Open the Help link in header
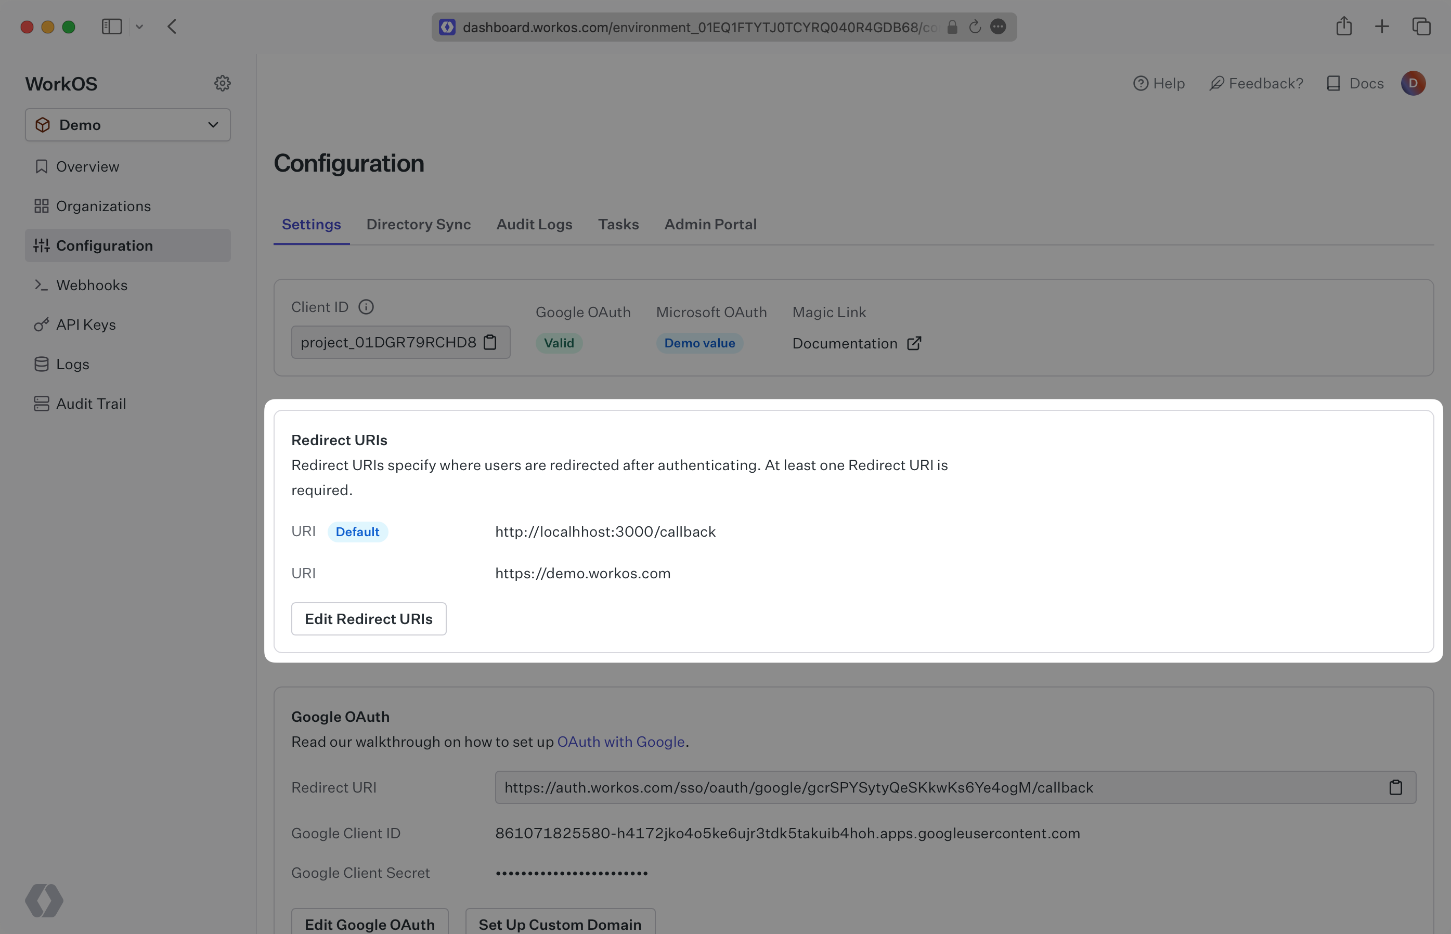Screen dimensions: 1451x934 tap(1159, 83)
